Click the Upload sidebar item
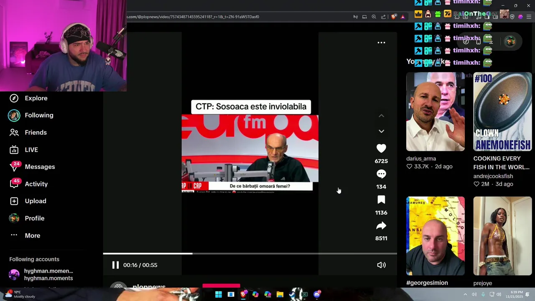The image size is (535, 301). click(36, 201)
